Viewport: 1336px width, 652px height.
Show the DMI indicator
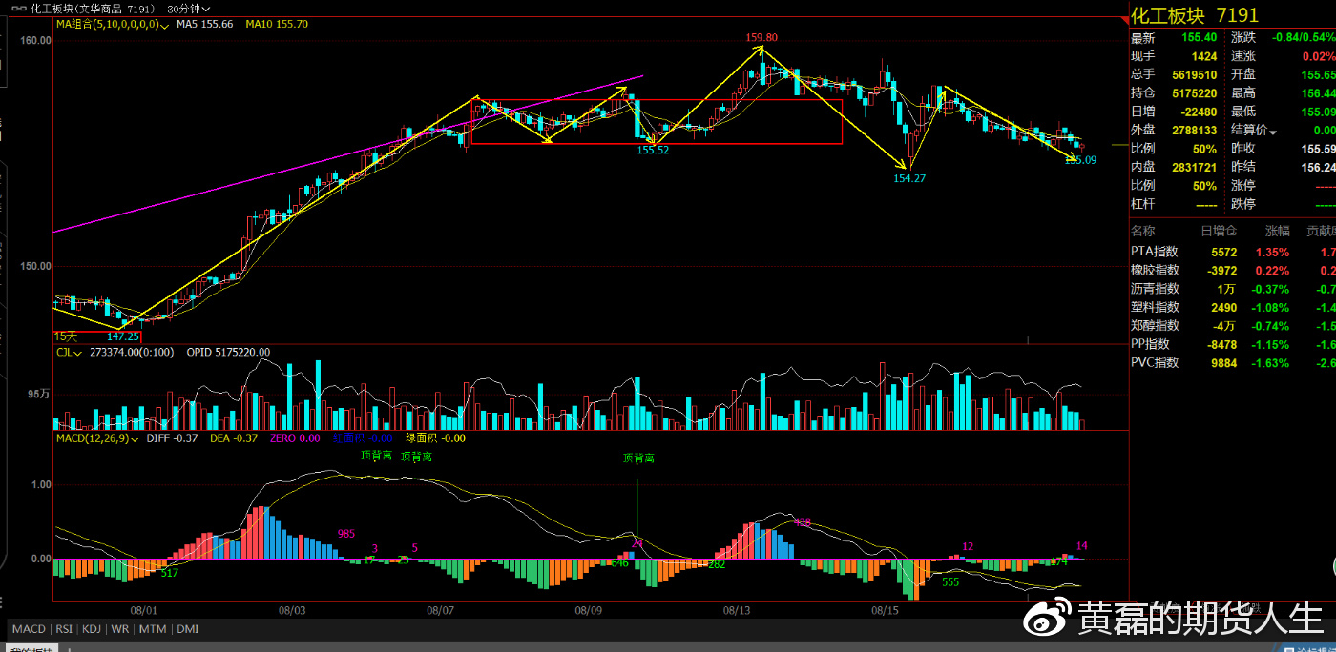coord(187,629)
